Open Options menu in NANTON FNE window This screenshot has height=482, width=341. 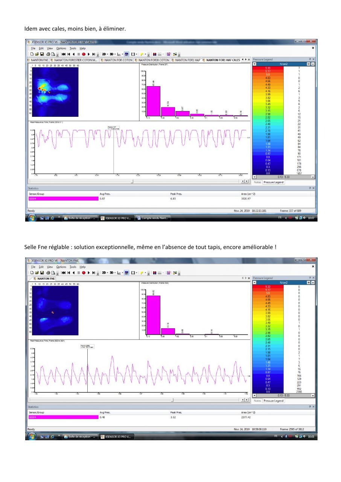[x=61, y=267]
